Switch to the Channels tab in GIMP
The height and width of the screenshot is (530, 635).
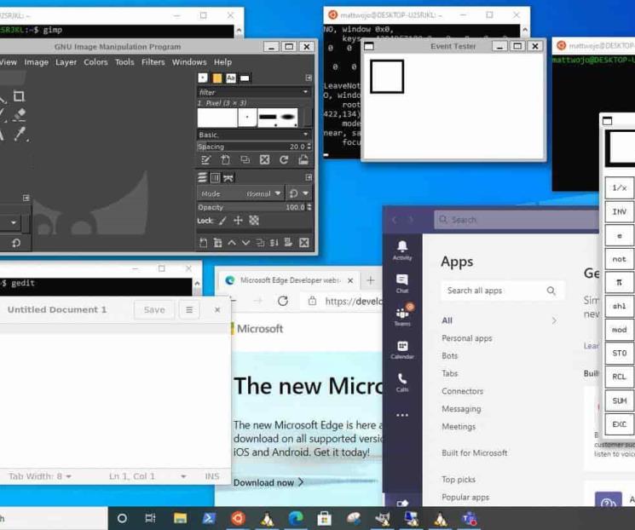[x=216, y=178]
